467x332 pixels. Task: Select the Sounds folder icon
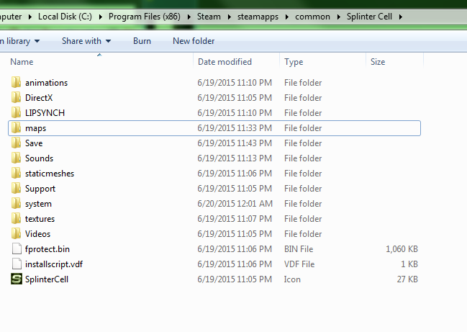coord(16,158)
